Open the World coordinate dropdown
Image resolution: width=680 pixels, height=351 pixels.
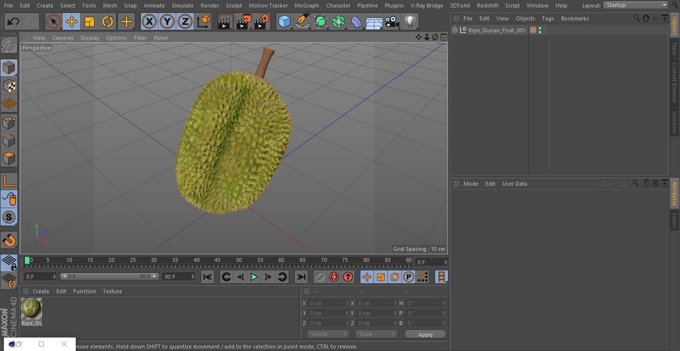click(x=328, y=334)
